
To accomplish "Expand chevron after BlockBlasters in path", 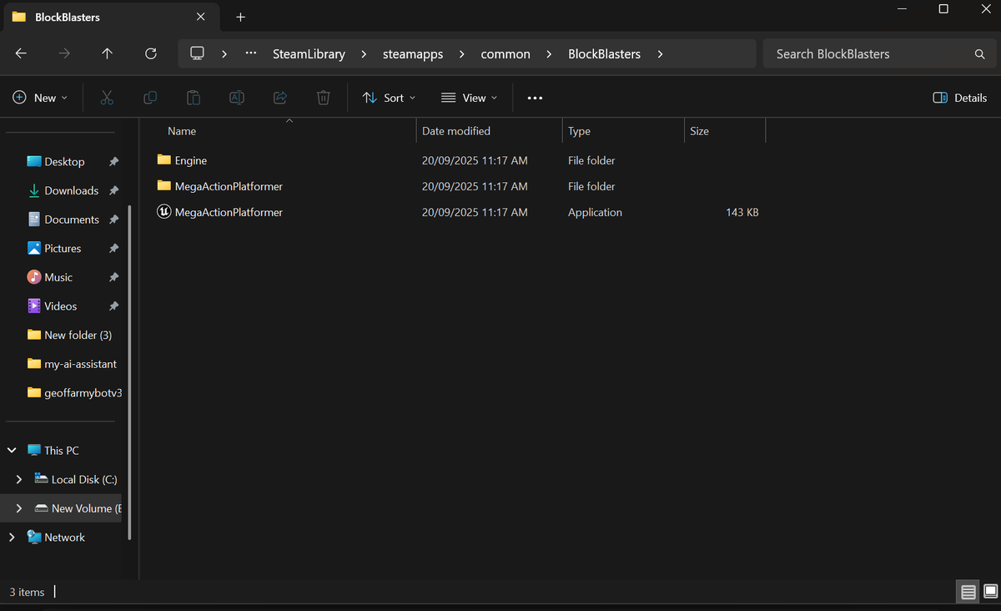I will [x=660, y=53].
